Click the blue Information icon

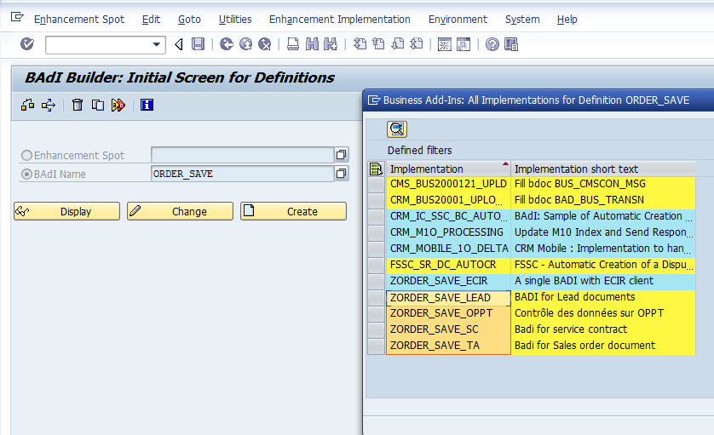tap(147, 105)
